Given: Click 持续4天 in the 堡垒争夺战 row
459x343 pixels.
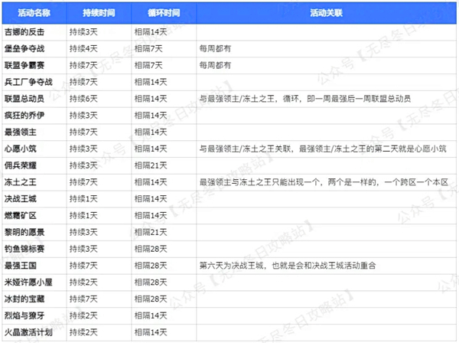Looking at the screenshot, I should tap(83, 49).
